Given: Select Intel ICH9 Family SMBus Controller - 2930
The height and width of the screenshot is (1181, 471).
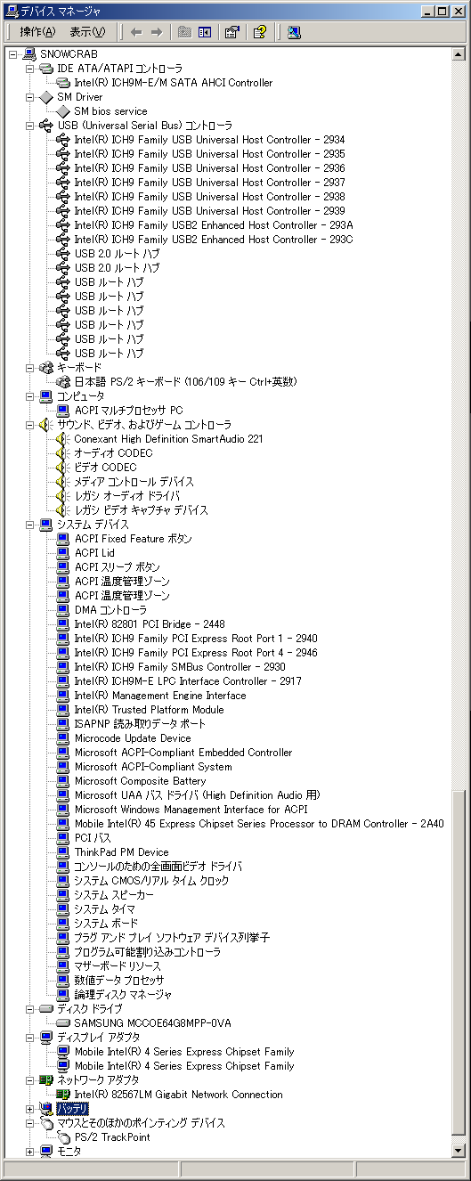Looking at the screenshot, I should coord(180,667).
